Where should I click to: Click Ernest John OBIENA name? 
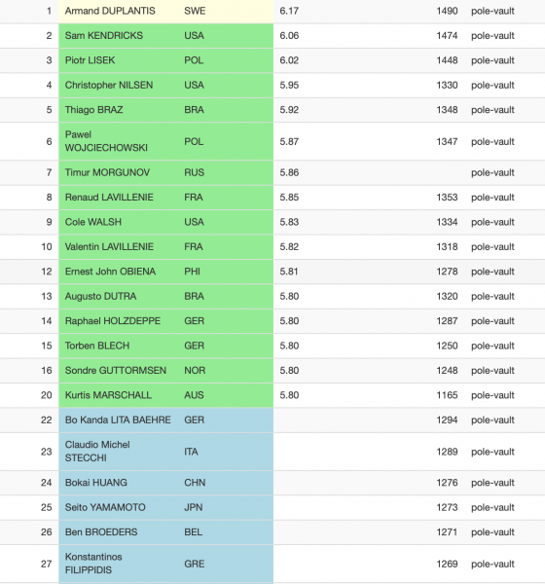coord(110,272)
